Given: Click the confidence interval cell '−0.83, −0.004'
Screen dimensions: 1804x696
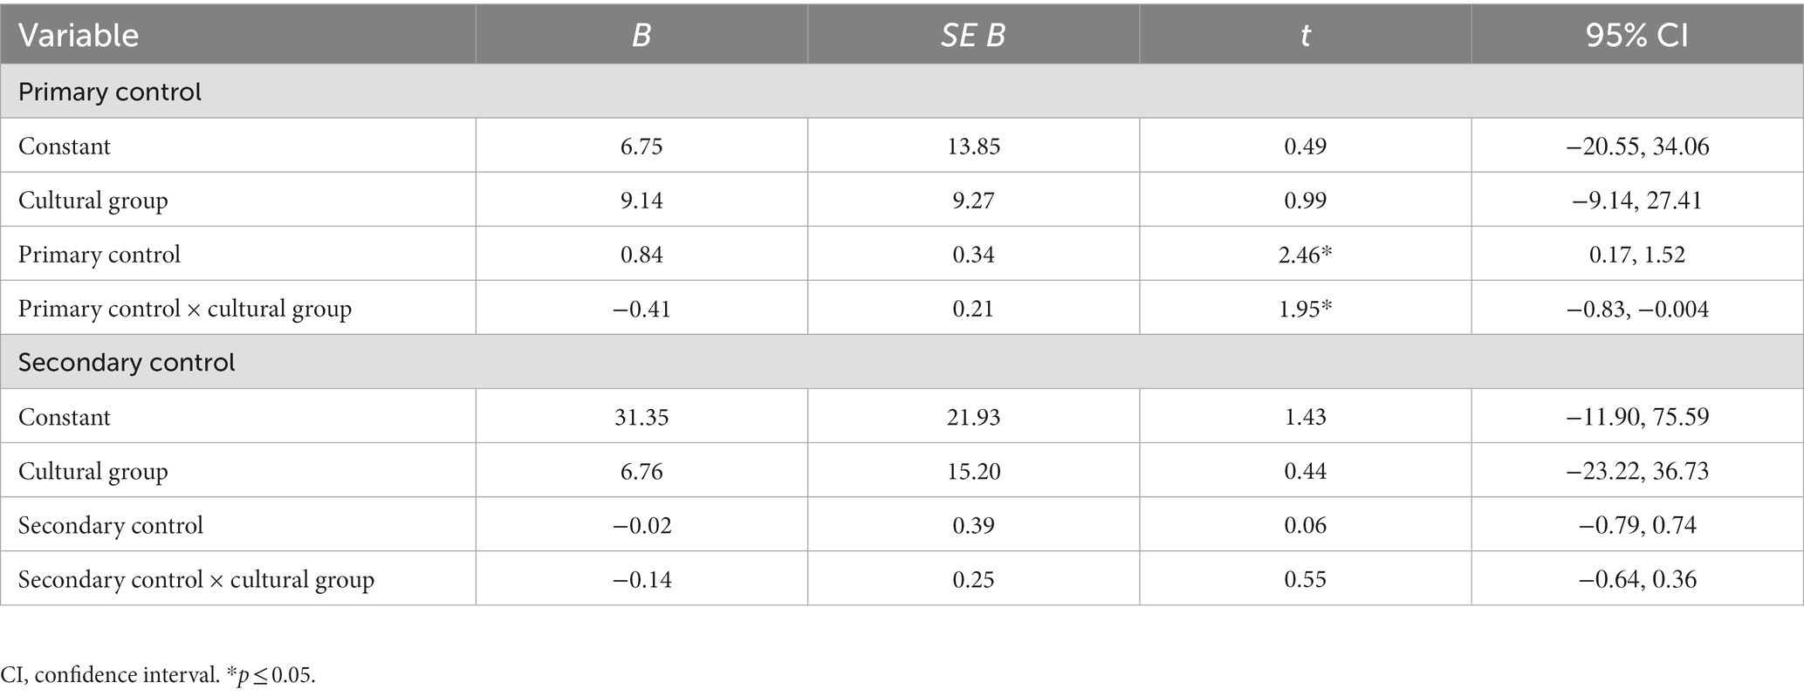Looking at the screenshot, I should (1637, 308).
